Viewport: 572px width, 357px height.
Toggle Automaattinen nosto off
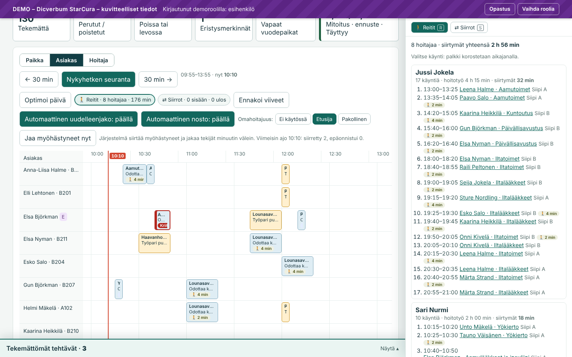[x=188, y=119]
